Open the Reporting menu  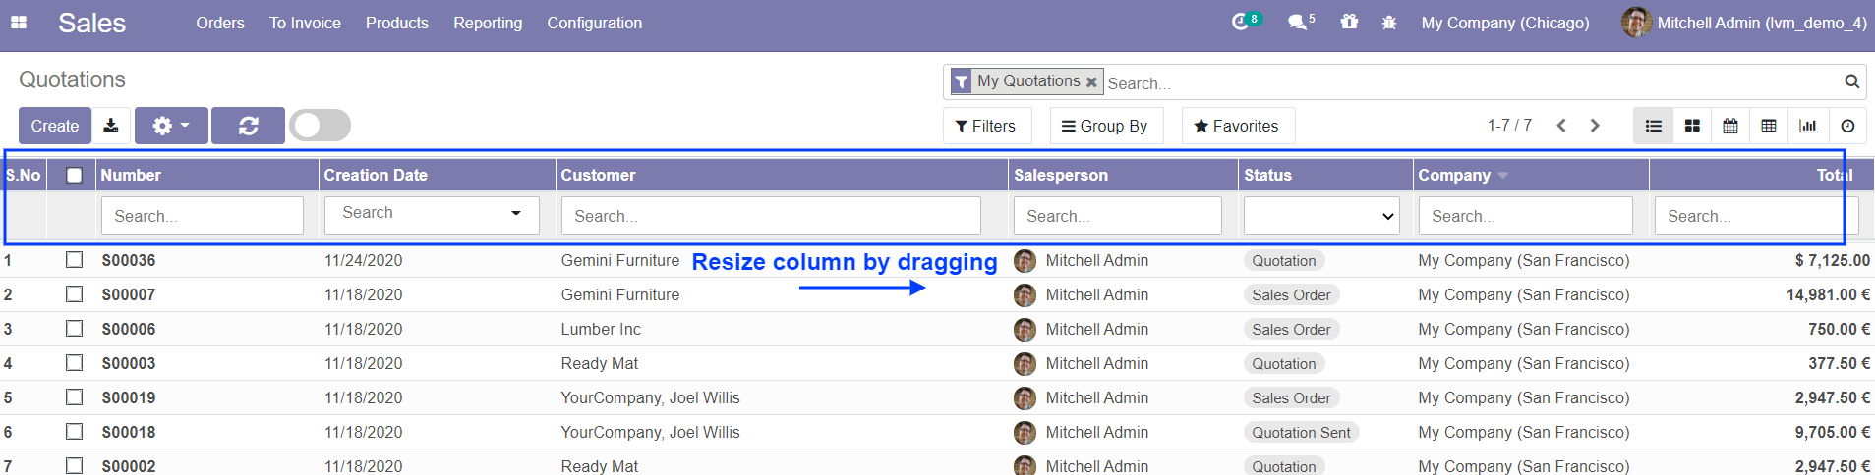pos(488,23)
